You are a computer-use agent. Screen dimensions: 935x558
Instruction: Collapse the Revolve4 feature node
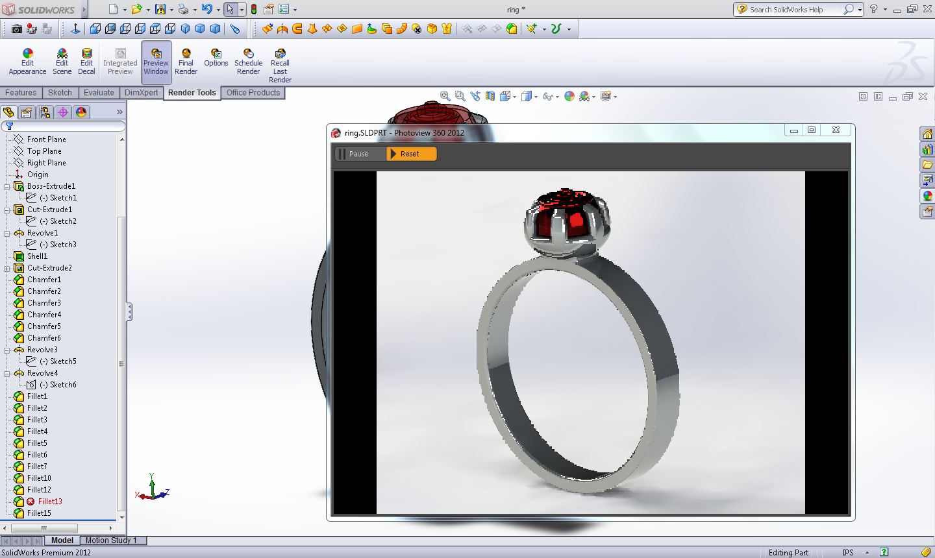click(7, 373)
